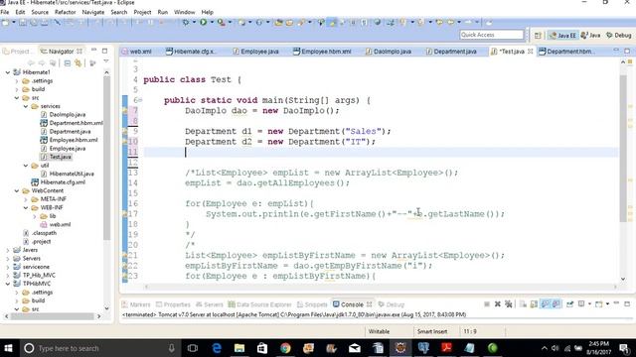This screenshot has height=357, width=636.
Task: Maximize the Navigator panel
Action: [x=104, y=51]
